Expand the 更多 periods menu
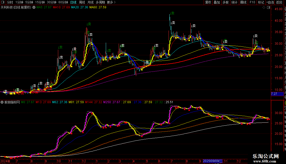The image size is (286, 164). tap(111, 2)
